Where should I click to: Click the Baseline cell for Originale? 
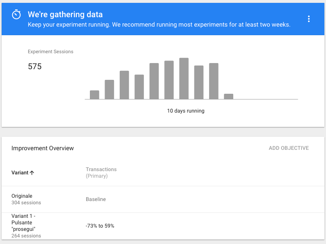96,199
